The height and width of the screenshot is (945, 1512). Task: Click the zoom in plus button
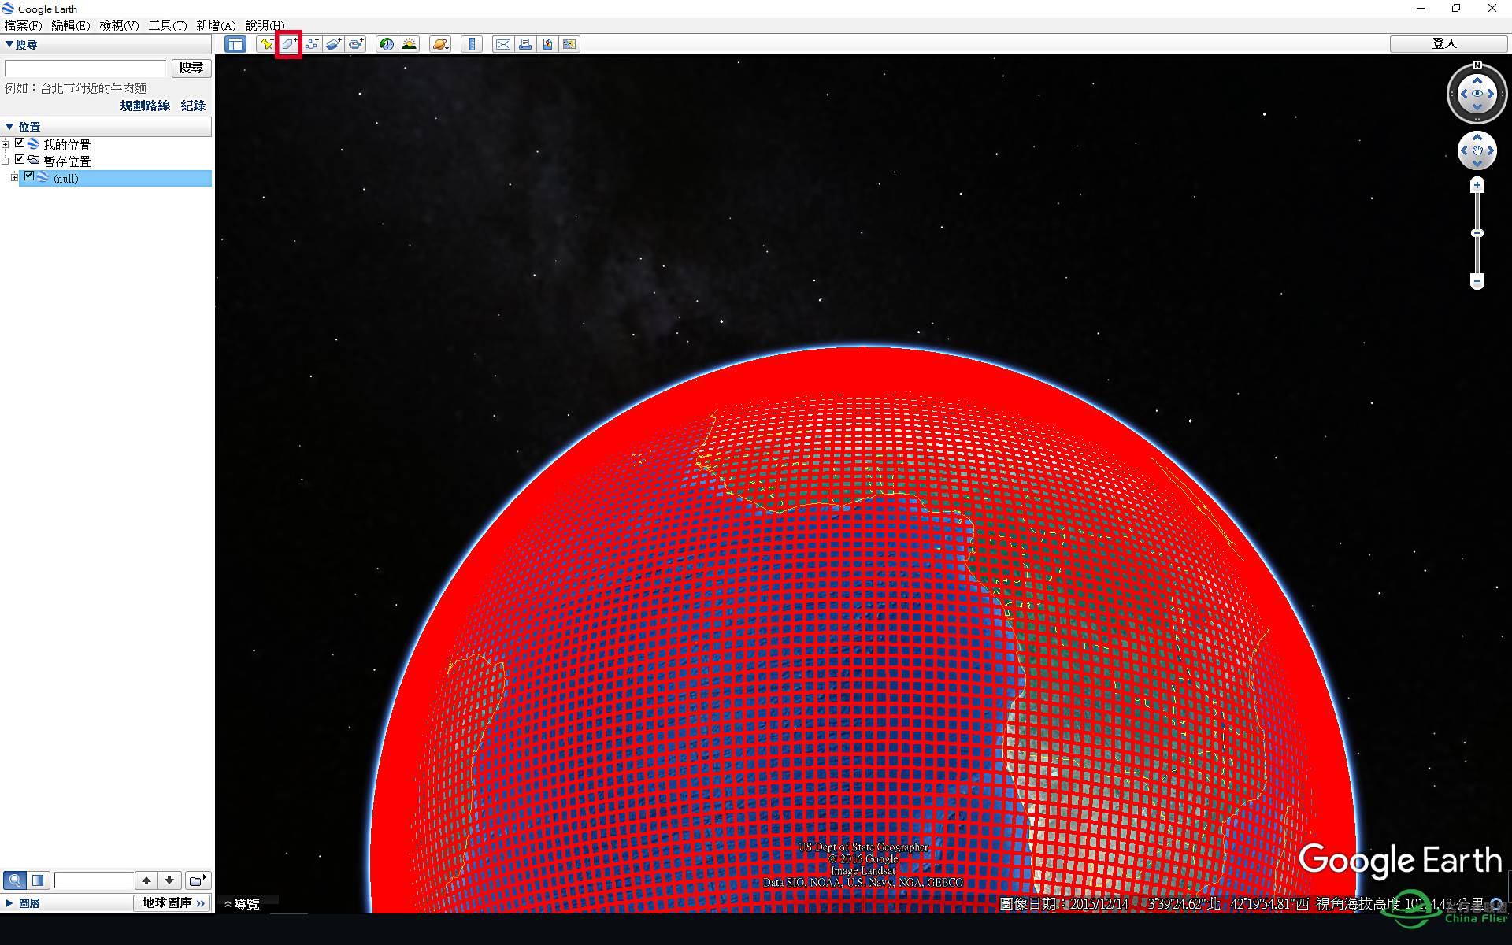coord(1477,186)
